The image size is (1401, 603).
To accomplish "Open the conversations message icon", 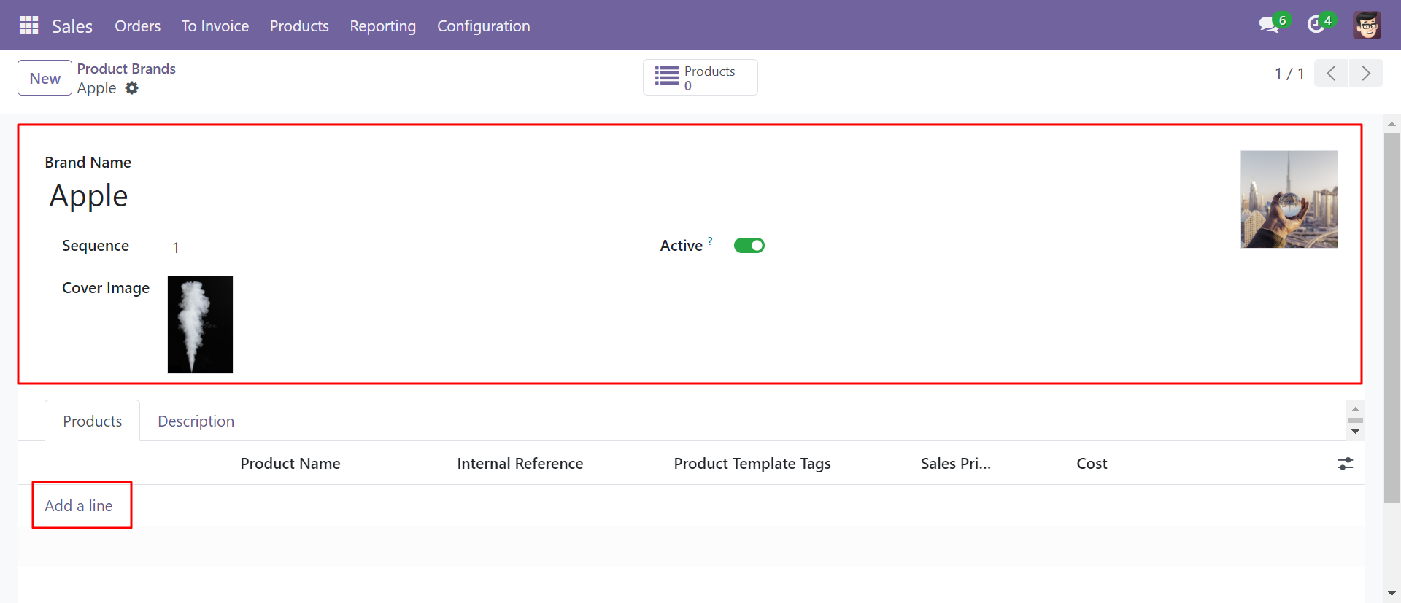I will coord(1269,25).
